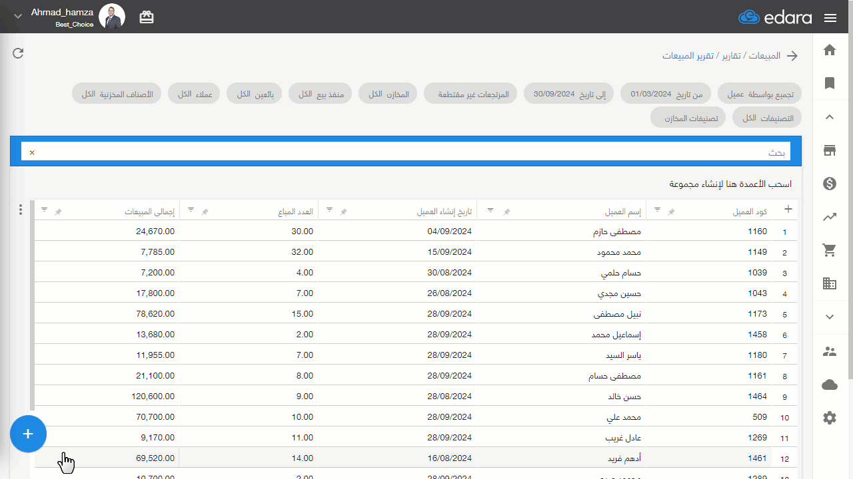Focus the بحث search field

click(x=406, y=152)
